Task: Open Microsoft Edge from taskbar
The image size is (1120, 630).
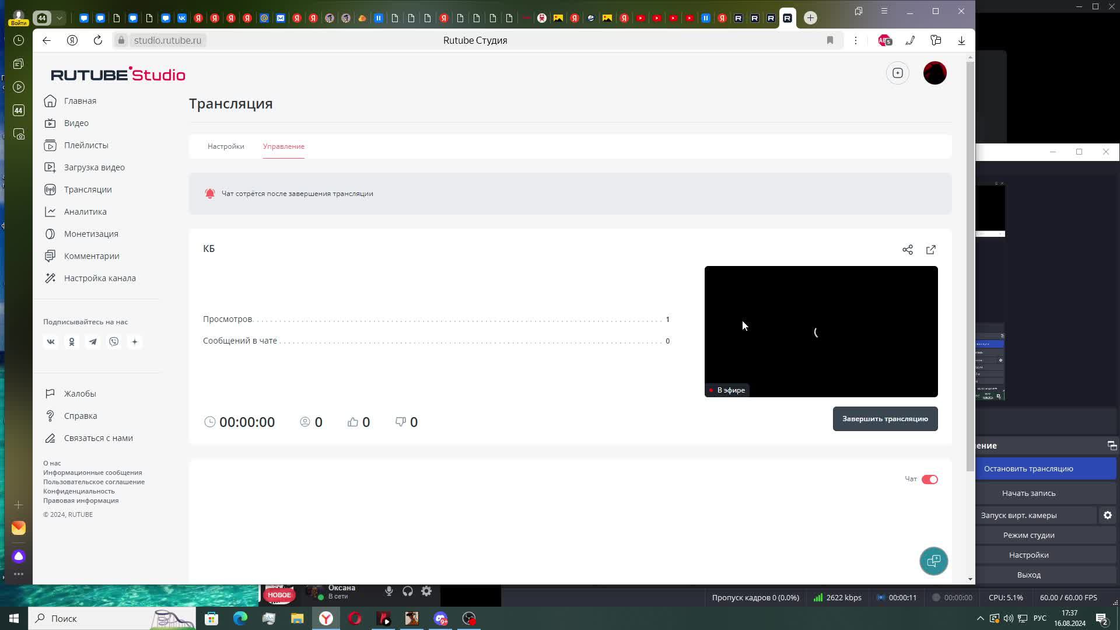Action: [240, 618]
